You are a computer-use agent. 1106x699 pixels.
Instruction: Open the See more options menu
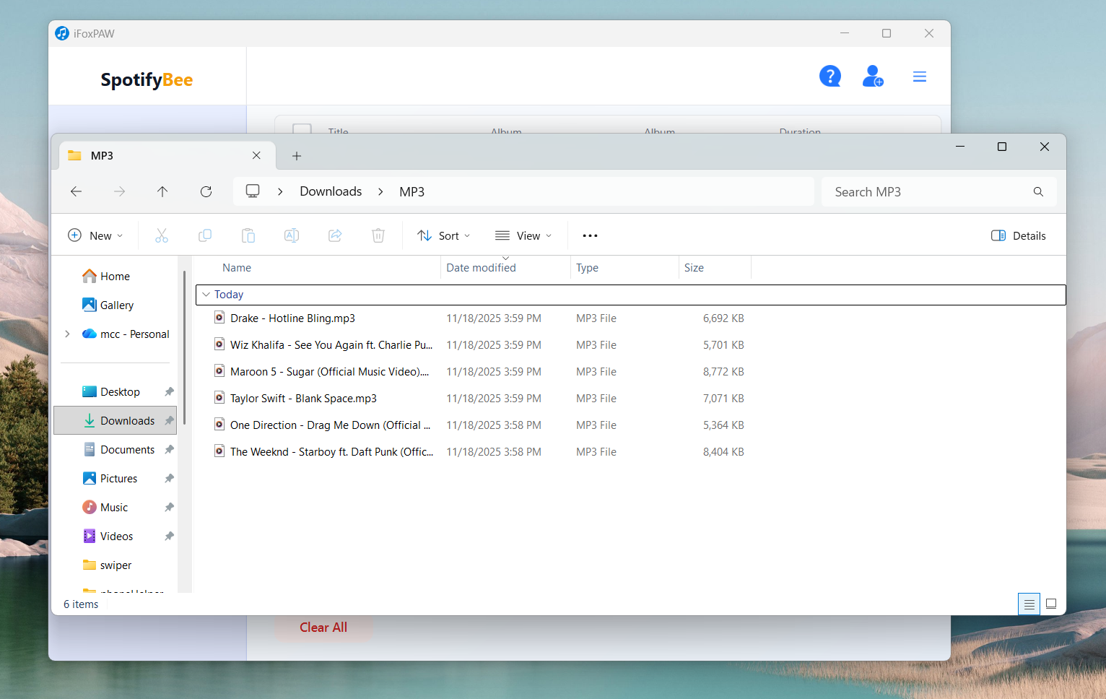pos(590,235)
